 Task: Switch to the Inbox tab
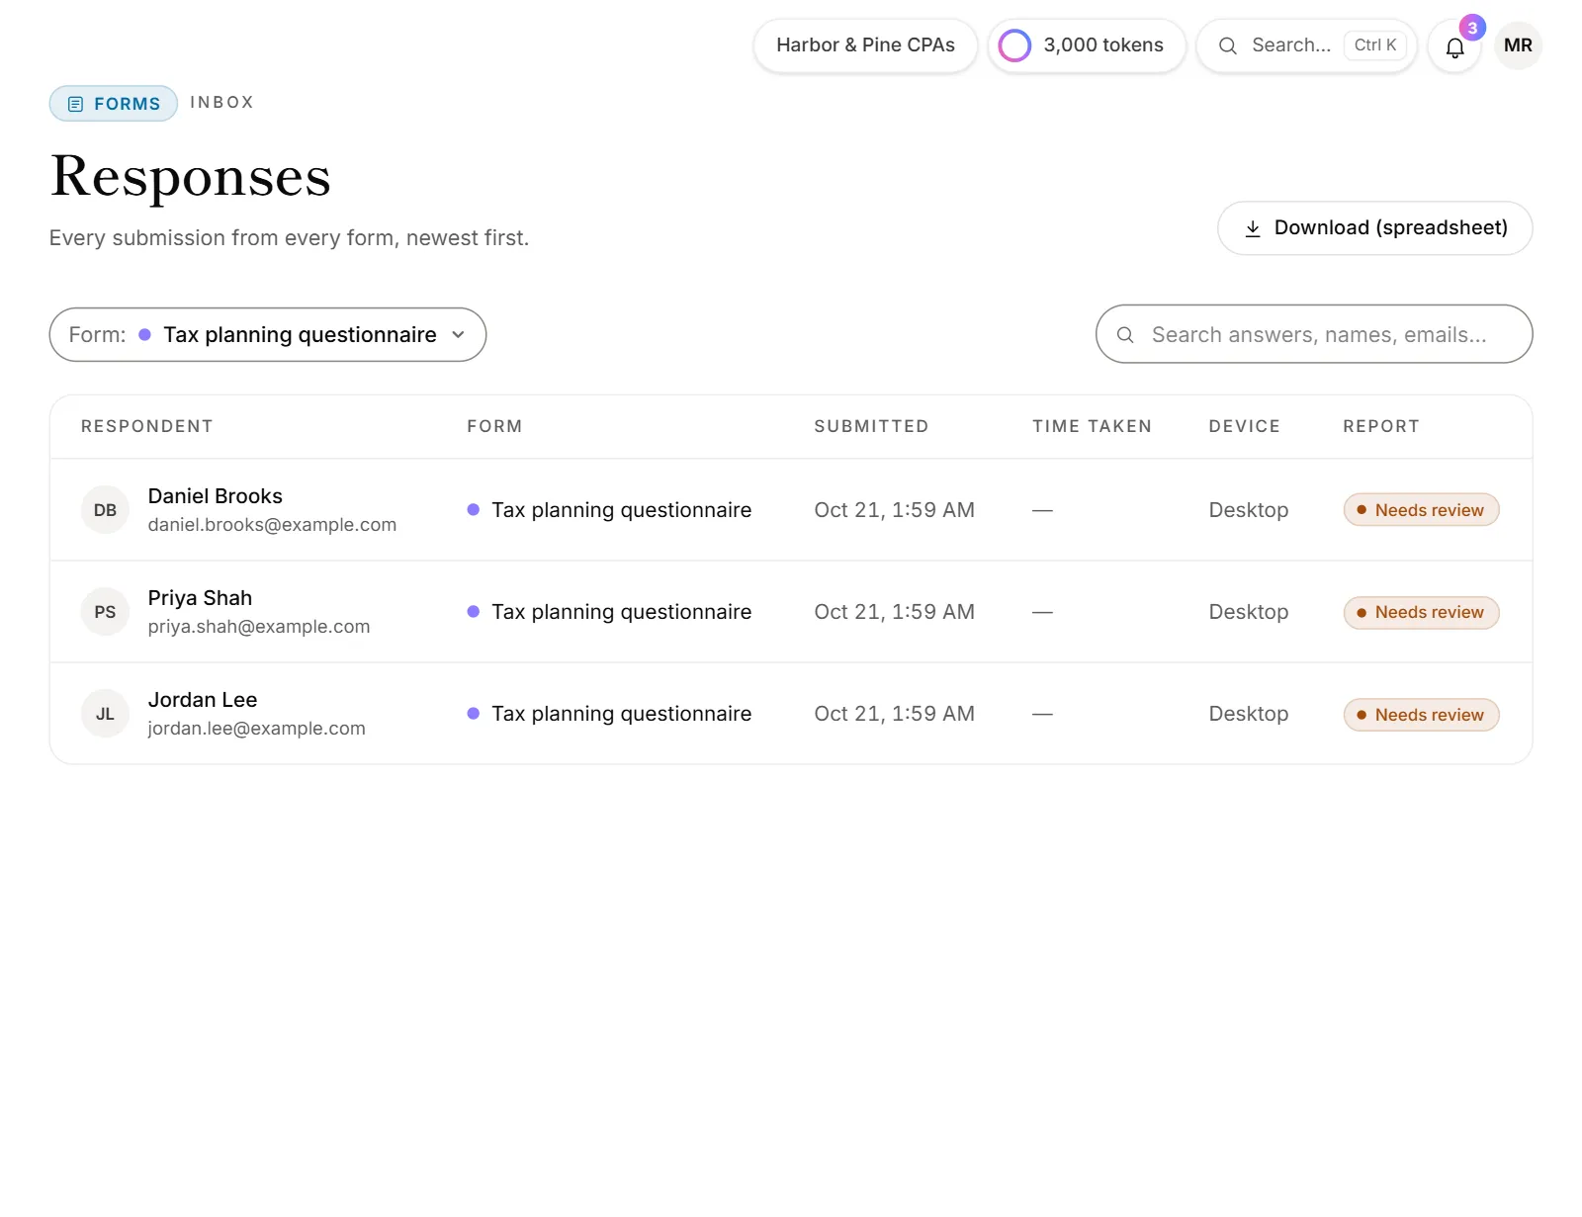tap(222, 103)
